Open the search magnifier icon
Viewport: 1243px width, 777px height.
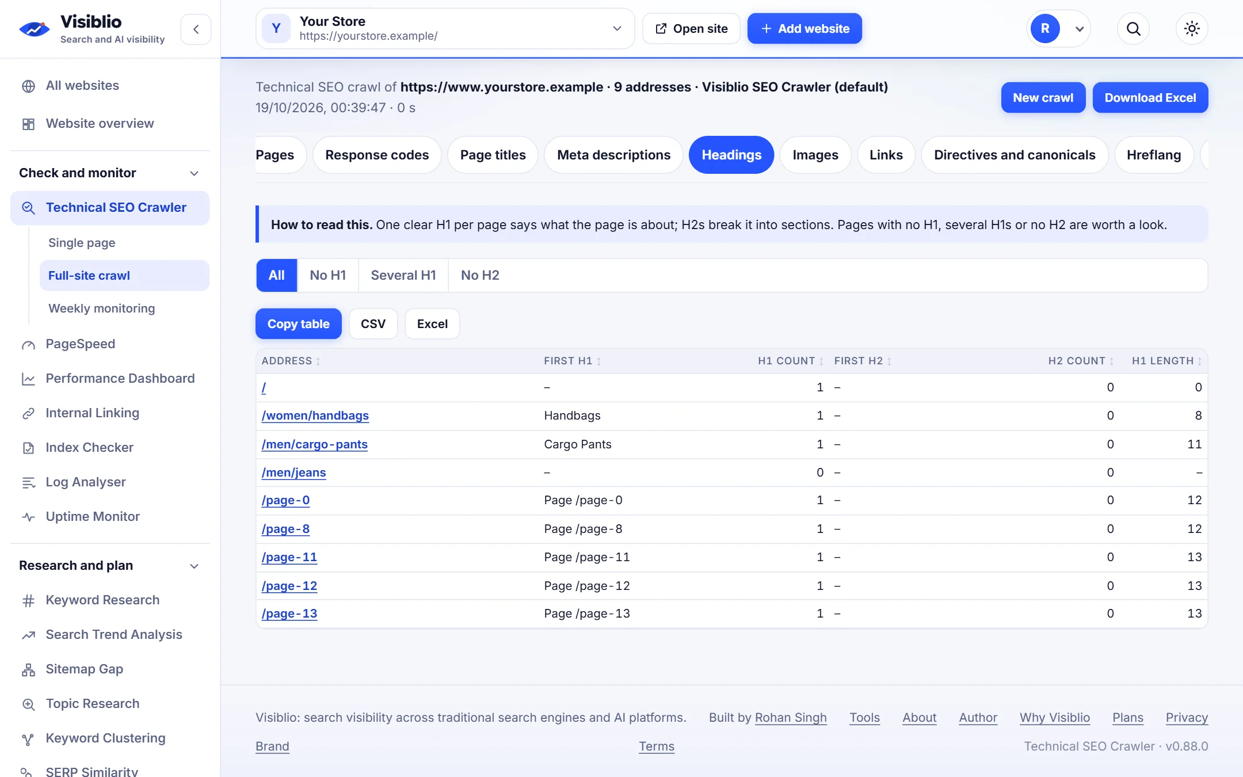(x=1133, y=29)
